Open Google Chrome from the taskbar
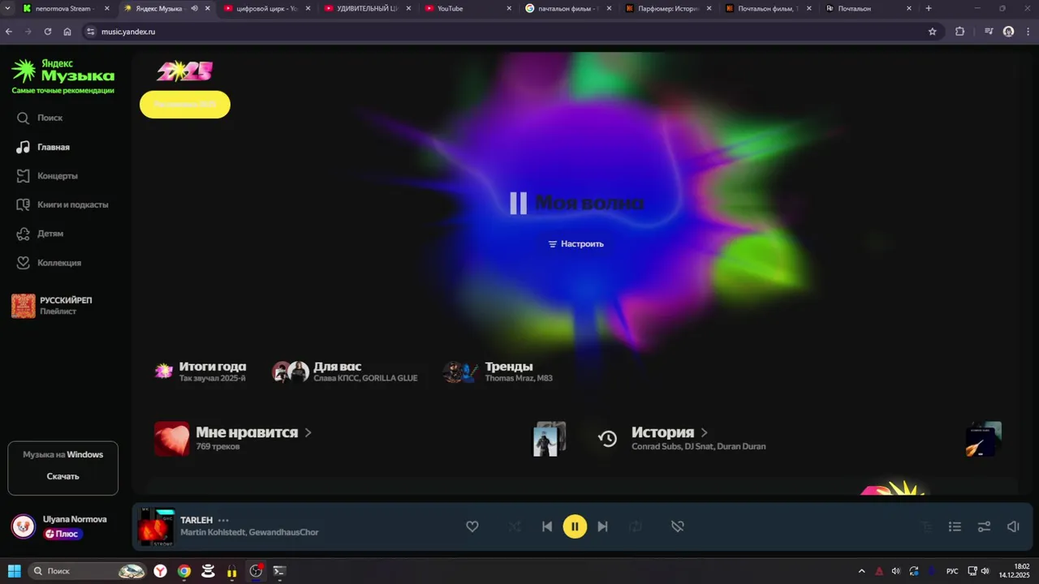1039x584 pixels. coord(184,571)
